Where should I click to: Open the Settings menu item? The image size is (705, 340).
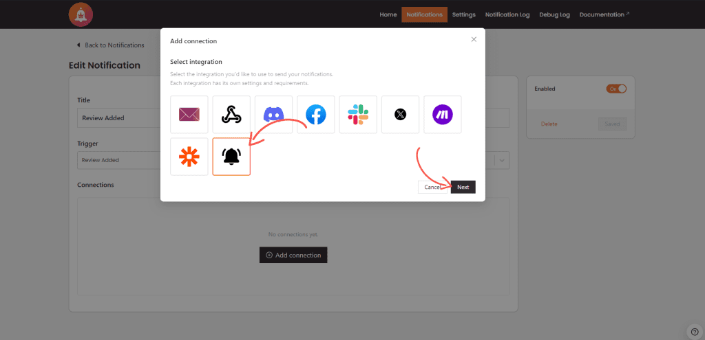coord(464,14)
